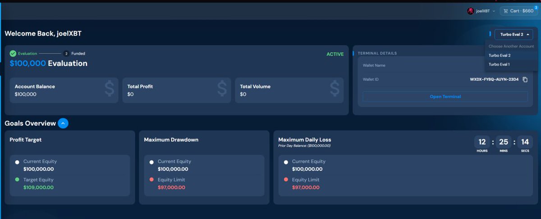Screen dimensions: 541x219
Task: Collapse the Turbo Eval 2 account dropdown
Action: tap(513, 34)
